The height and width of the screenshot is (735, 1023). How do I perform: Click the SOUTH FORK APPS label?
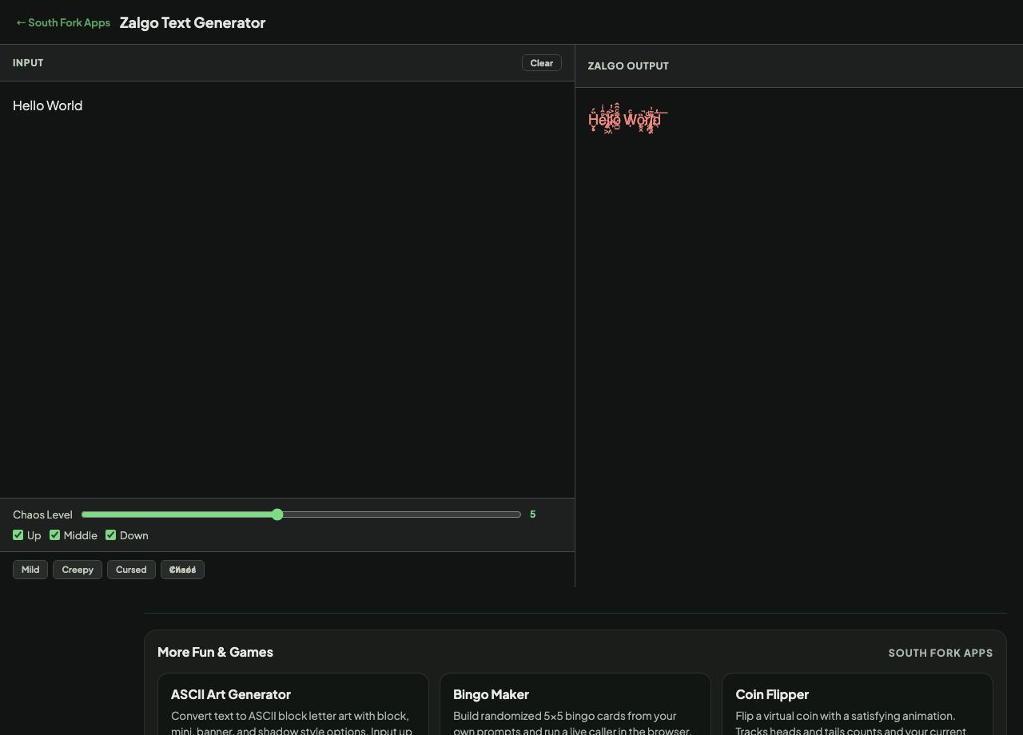(941, 653)
